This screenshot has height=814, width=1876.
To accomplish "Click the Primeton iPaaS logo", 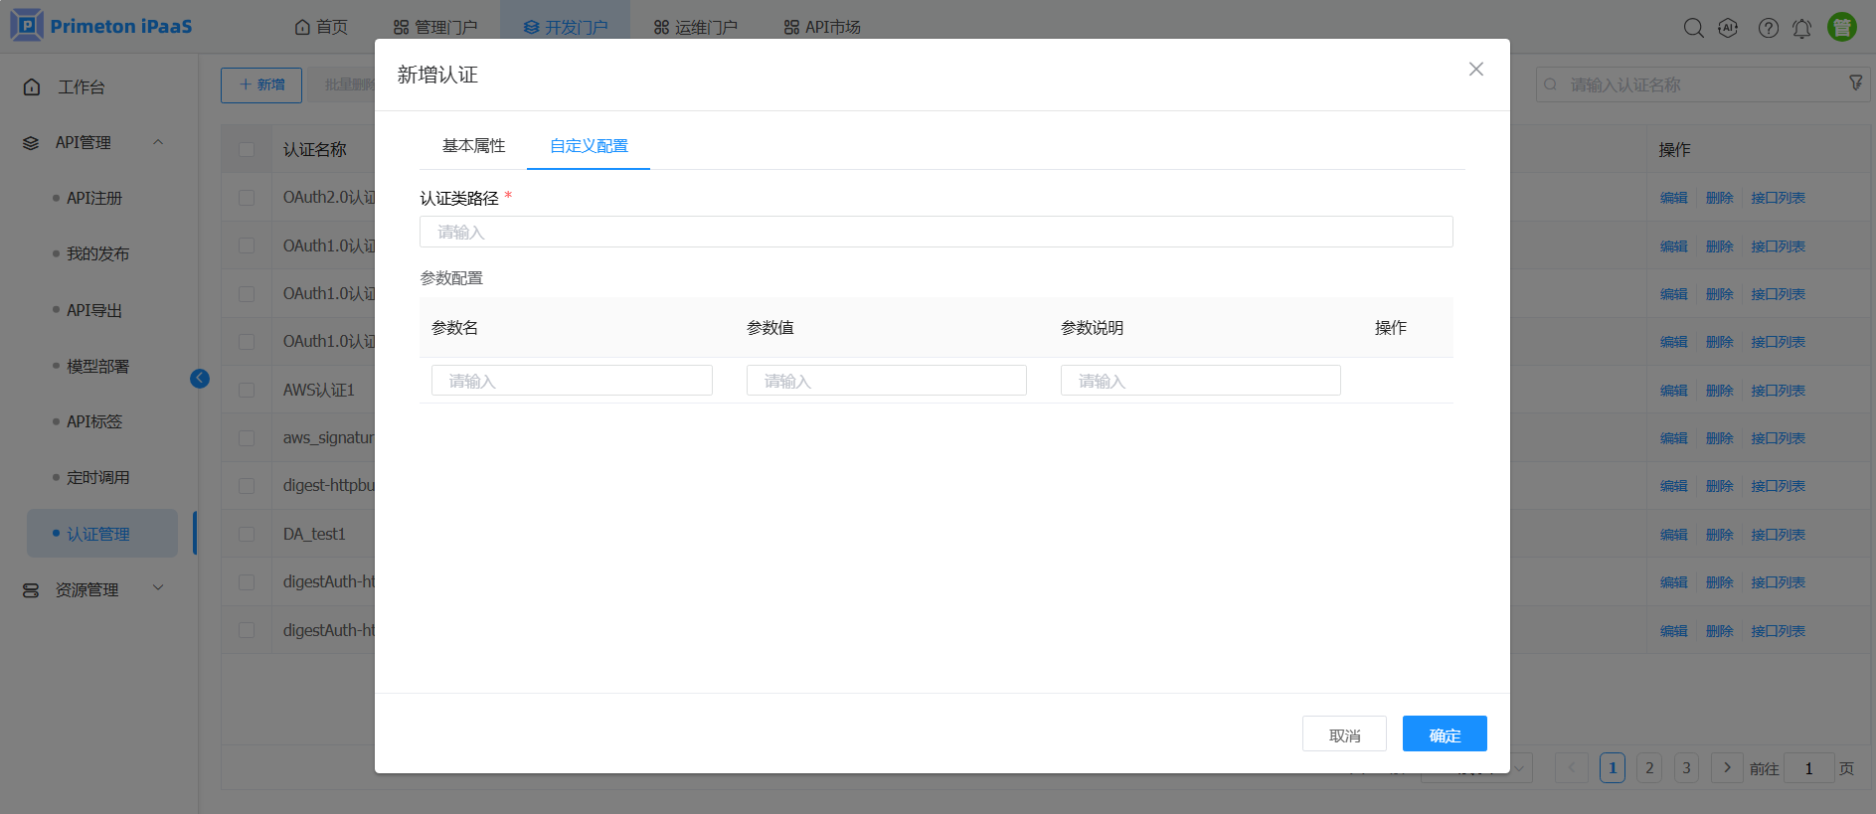I will 101,26.
